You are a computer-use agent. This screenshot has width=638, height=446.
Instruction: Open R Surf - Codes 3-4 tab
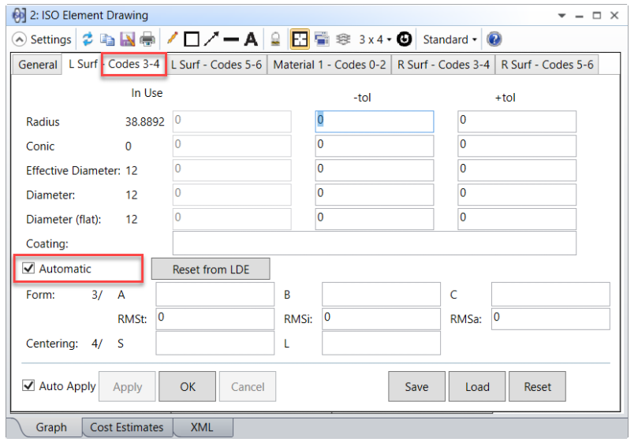pyautogui.click(x=443, y=65)
